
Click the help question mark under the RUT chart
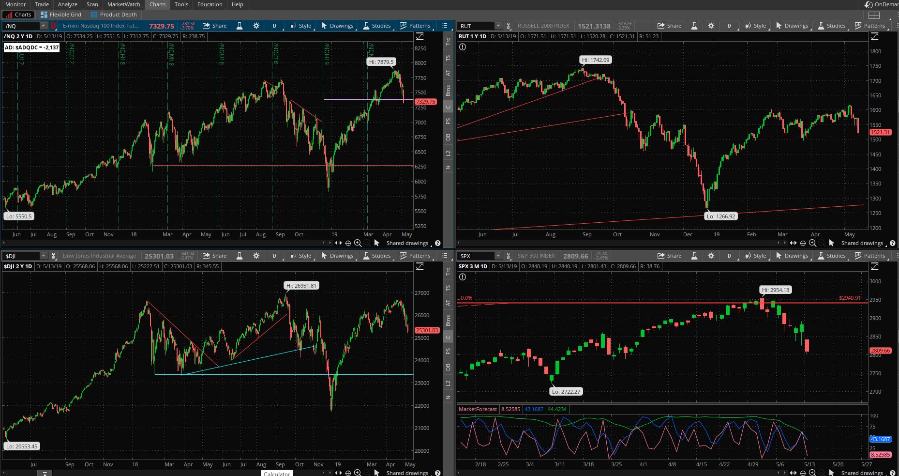click(893, 243)
